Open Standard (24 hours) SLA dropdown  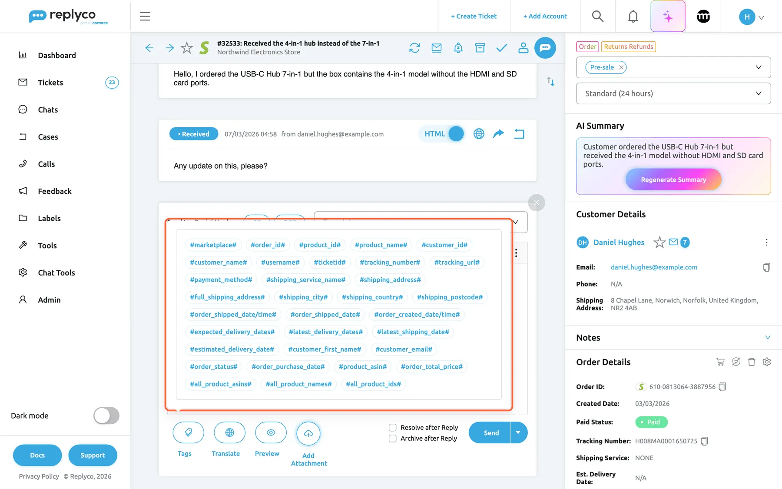[673, 93]
